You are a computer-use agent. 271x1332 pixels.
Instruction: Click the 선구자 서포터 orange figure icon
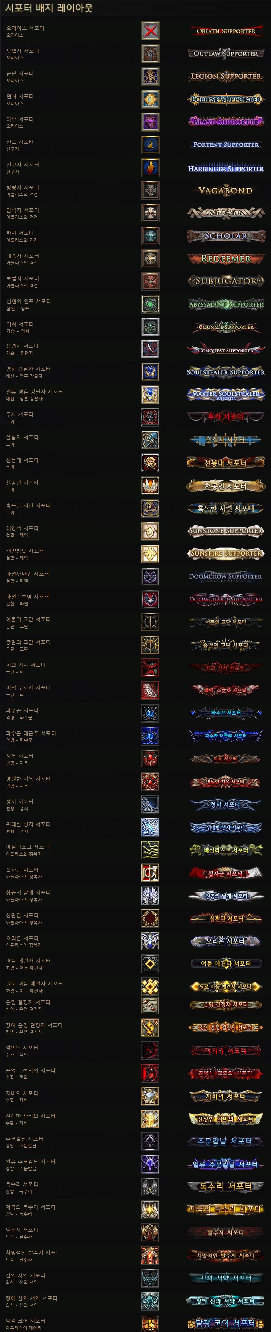point(150,167)
